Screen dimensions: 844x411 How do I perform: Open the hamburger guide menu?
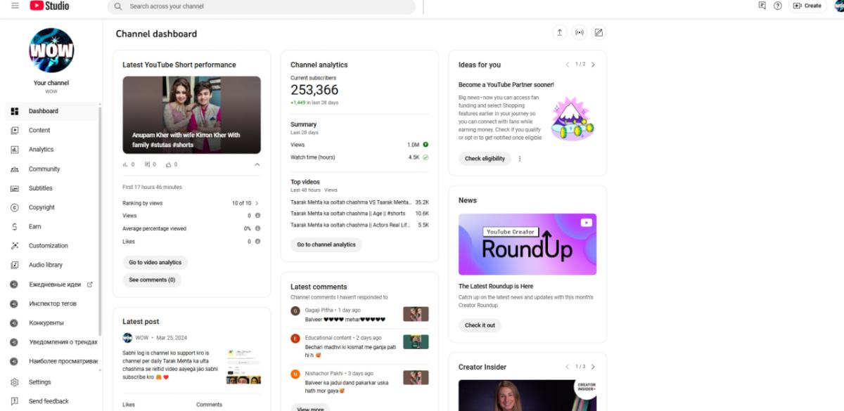coord(15,6)
